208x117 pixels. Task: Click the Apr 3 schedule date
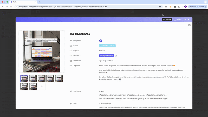[101, 61]
